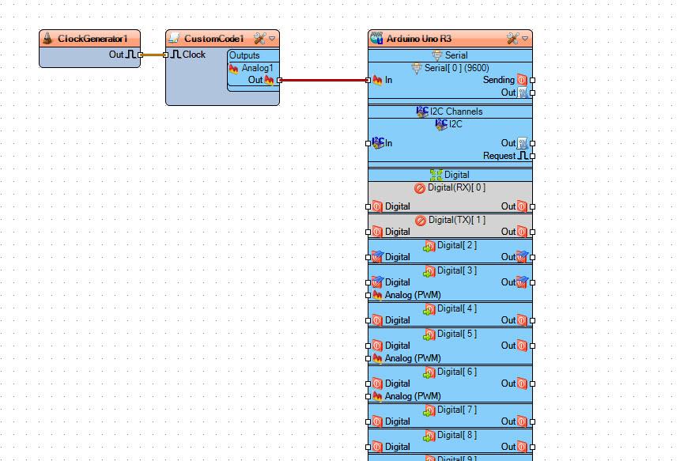Select the Digital(RX)[ 0 ] Out pin connector
The image size is (680, 461).
pos(533,207)
